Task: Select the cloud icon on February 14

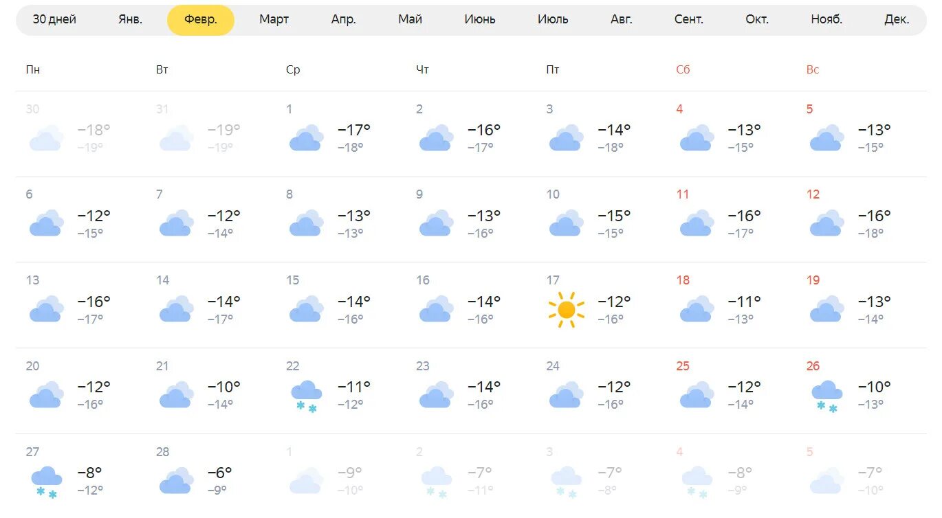Action: tap(177, 309)
